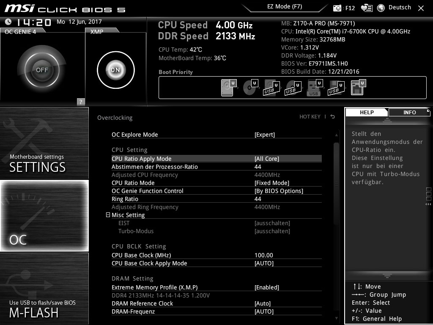This screenshot has width=433, height=325.
Task: Edit the Ring Ratio value
Action: tap(258, 199)
